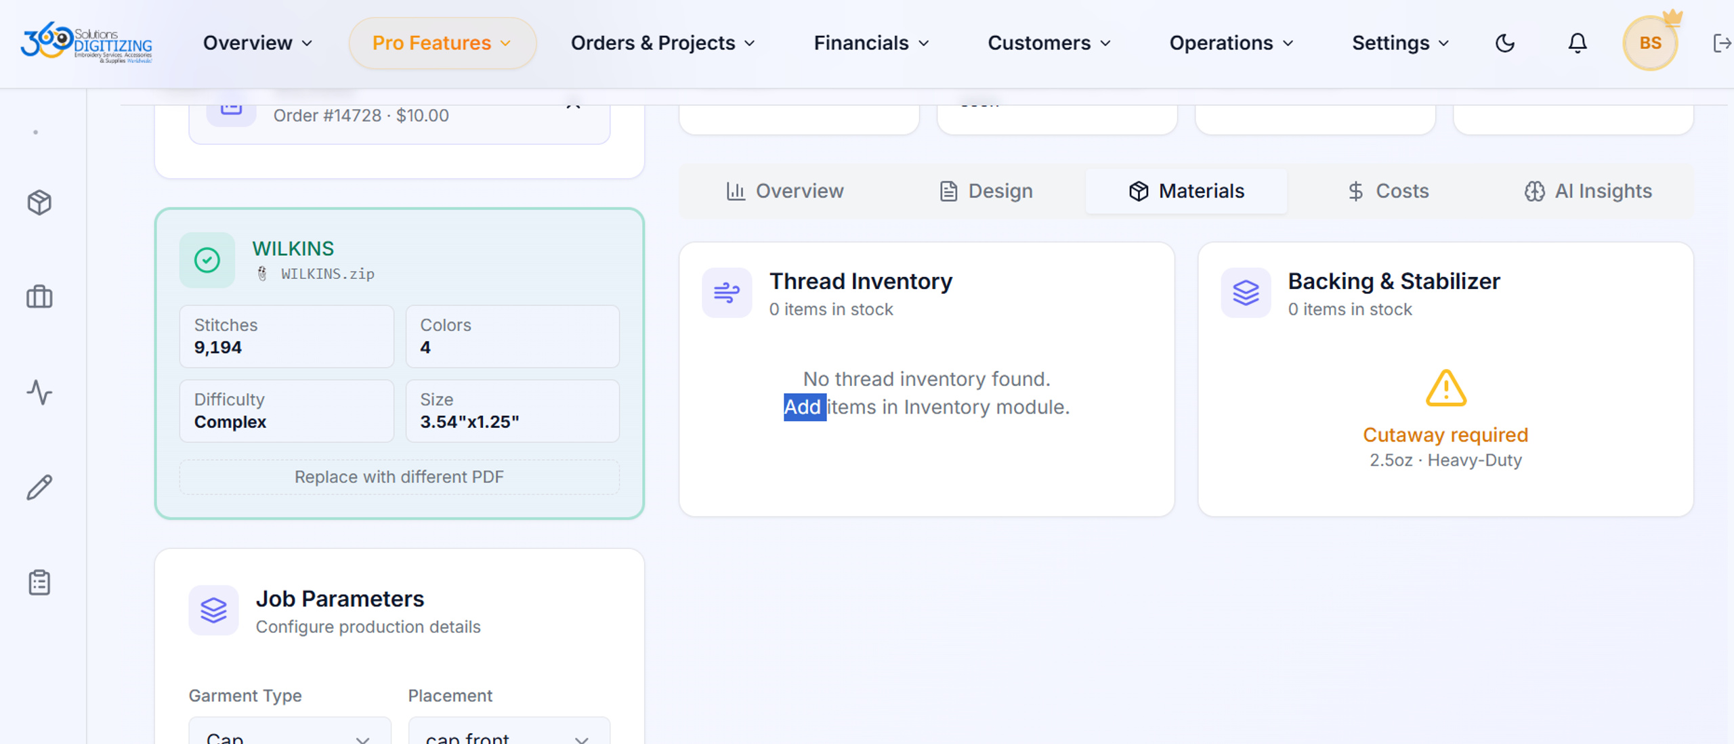Click the briefcase icon in sidebar
The image size is (1734, 744).
coord(39,297)
